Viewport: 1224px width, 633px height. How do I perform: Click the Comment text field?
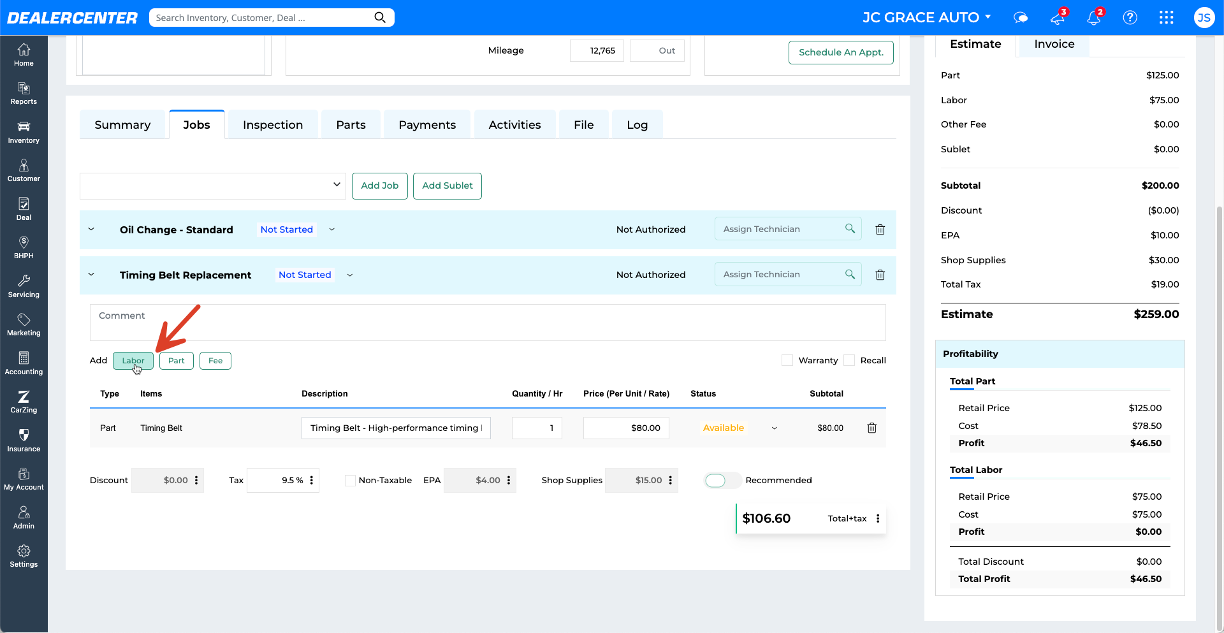[x=488, y=323]
